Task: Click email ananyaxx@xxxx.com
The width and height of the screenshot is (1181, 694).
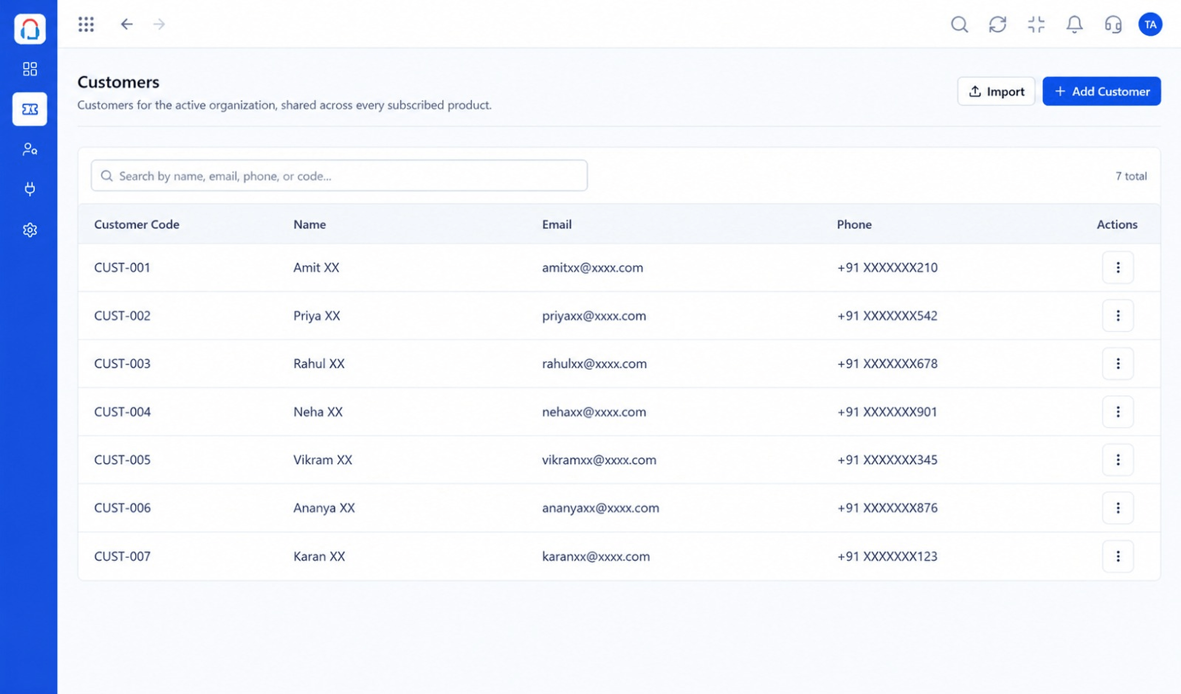Action: [601, 508]
